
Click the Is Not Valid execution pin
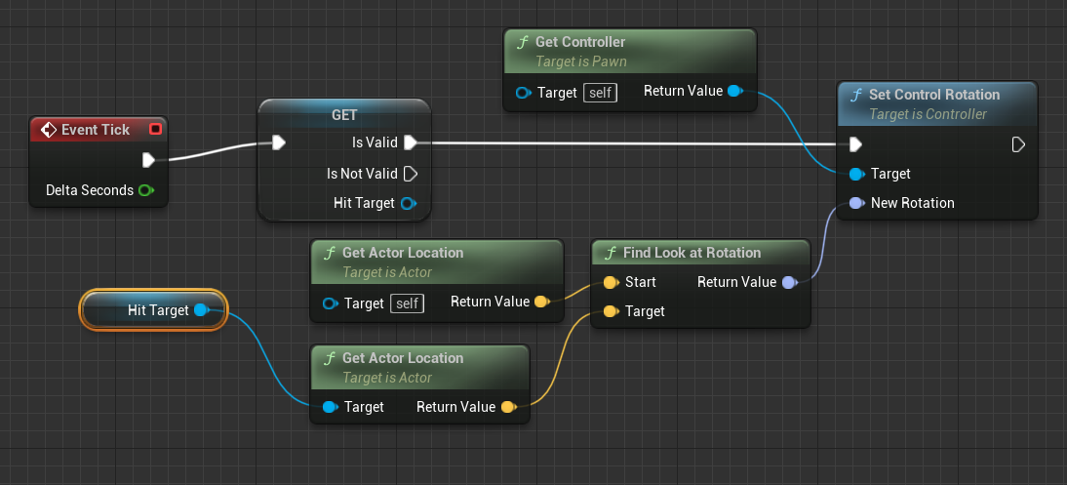pos(411,174)
